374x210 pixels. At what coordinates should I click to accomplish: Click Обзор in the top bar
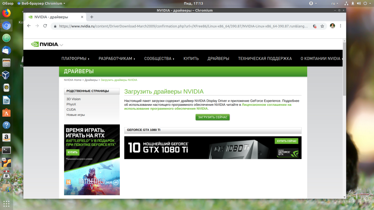8,3
